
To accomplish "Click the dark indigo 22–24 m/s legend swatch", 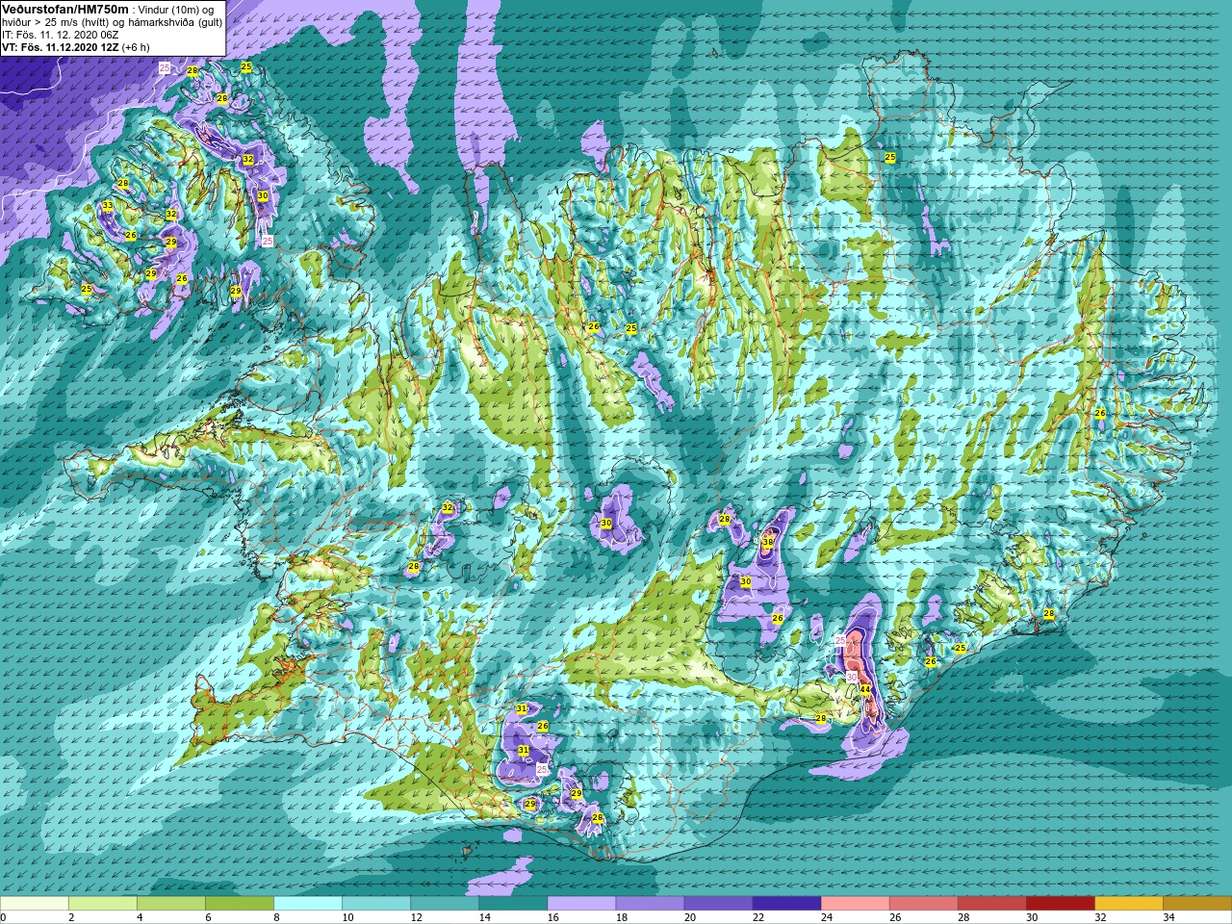I will [x=786, y=903].
